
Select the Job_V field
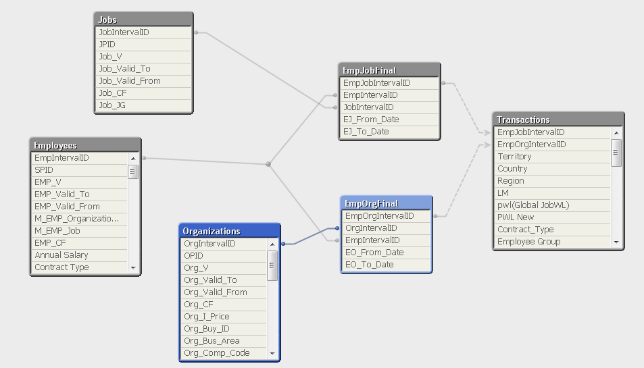pyautogui.click(x=143, y=57)
